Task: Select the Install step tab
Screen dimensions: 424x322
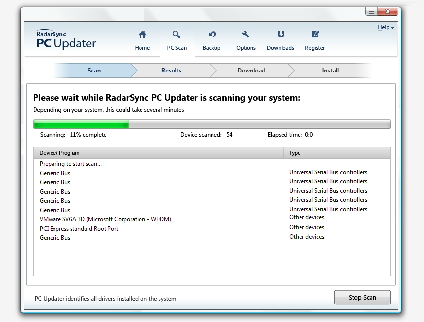Action: pyautogui.click(x=330, y=71)
